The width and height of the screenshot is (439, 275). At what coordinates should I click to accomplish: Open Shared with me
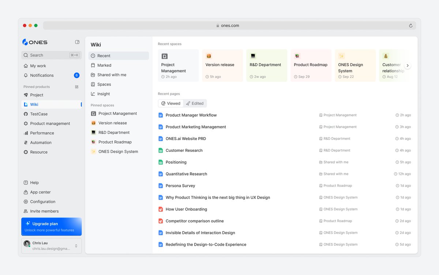click(x=119, y=75)
